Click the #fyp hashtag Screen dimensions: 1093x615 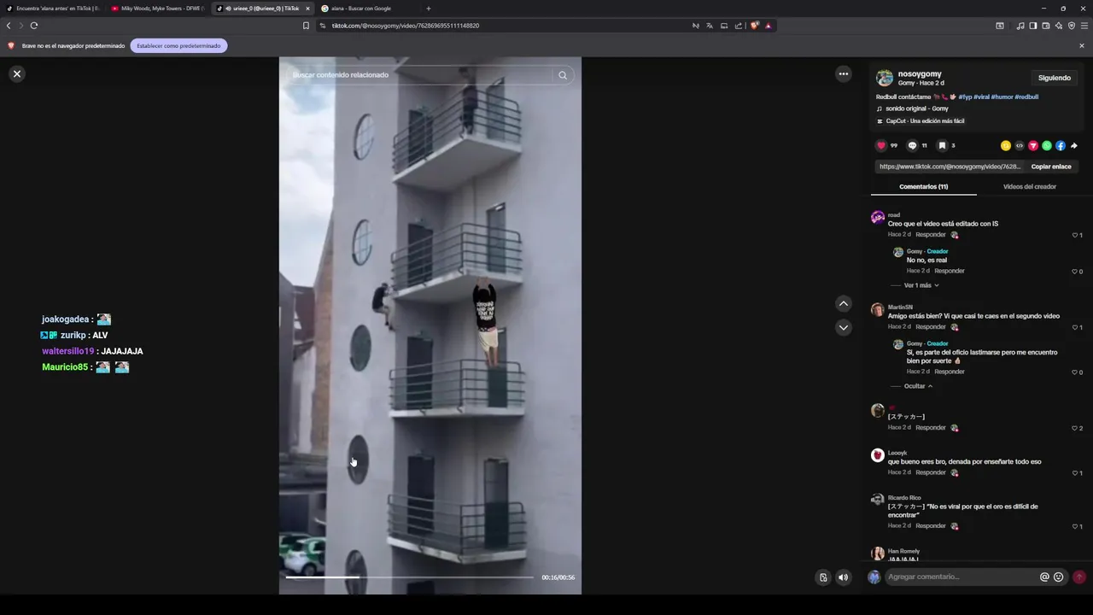[x=965, y=97]
